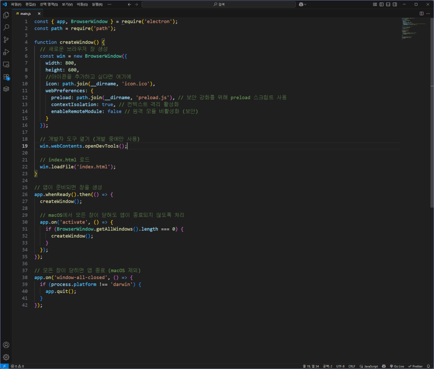Open the Run and Debug view
The height and width of the screenshot is (369, 434).
[x=6, y=52]
